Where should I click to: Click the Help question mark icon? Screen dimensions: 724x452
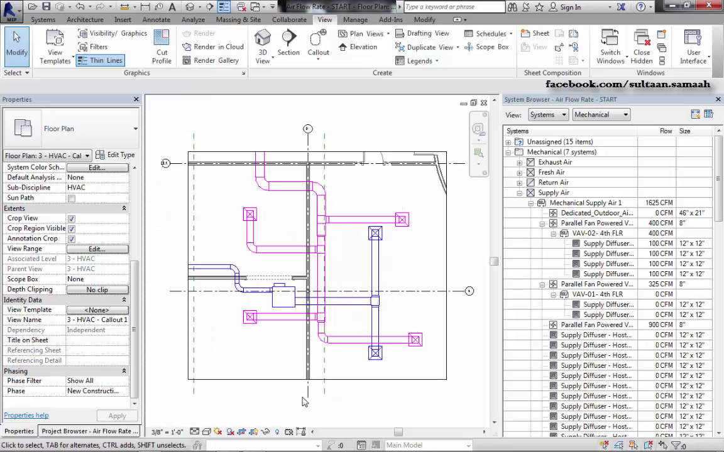click(640, 7)
